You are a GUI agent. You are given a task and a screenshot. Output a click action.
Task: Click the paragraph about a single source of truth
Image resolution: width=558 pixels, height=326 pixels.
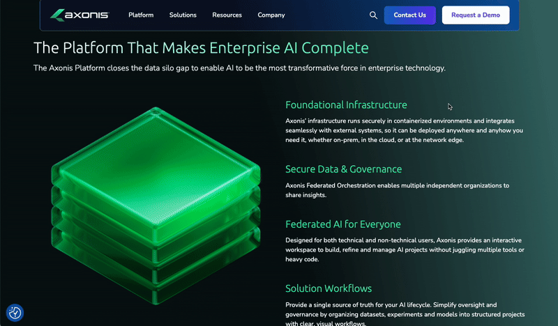coord(405,314)
